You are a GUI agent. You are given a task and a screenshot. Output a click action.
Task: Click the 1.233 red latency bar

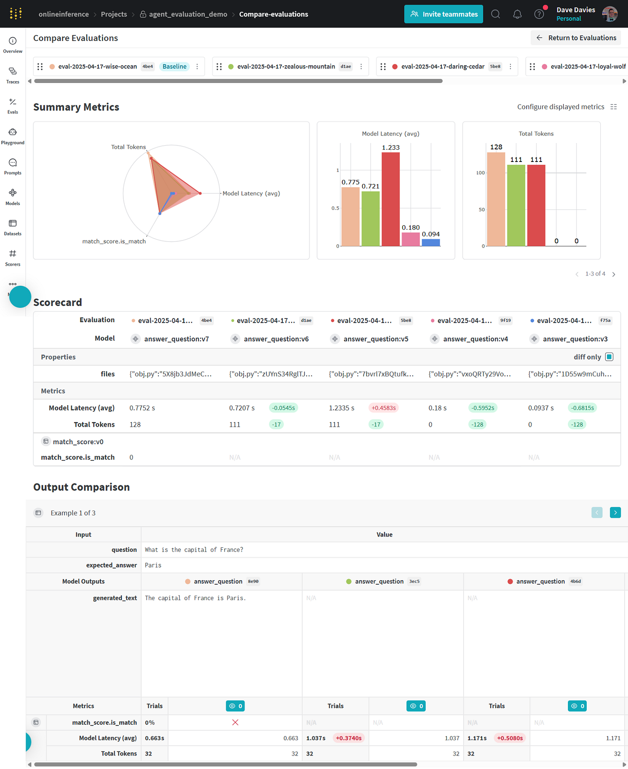coord(391,199)
